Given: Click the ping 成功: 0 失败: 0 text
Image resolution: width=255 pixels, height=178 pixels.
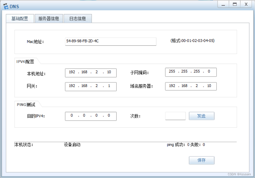Looking at the screenshot, I should click(186, 145).
